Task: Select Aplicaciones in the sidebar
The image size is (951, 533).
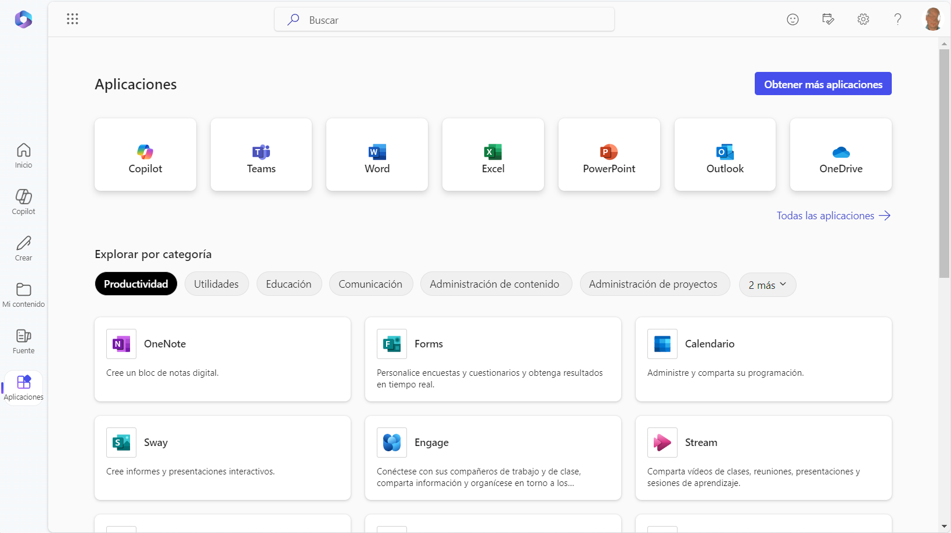Action: pos(24,387)
